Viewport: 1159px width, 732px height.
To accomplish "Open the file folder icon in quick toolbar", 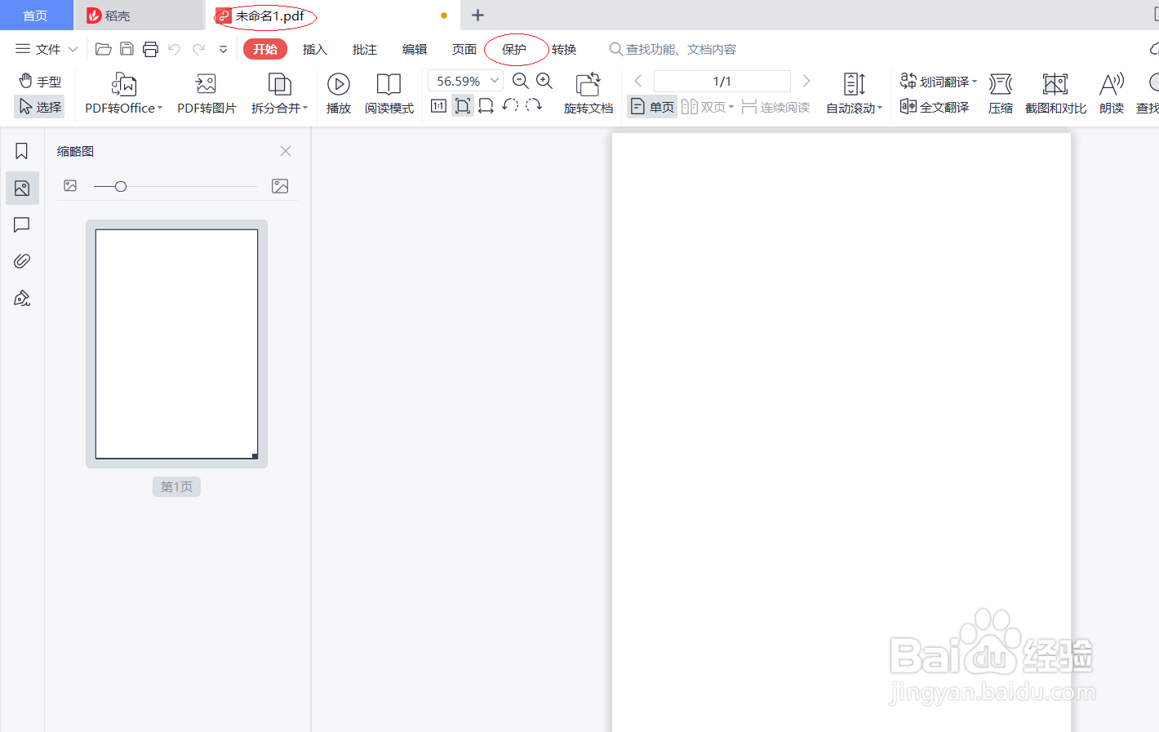I will [103, 49].
